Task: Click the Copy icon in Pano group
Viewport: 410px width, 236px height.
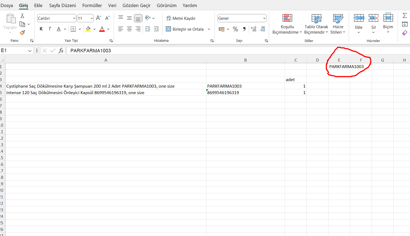Action: (x=22, y=24)
